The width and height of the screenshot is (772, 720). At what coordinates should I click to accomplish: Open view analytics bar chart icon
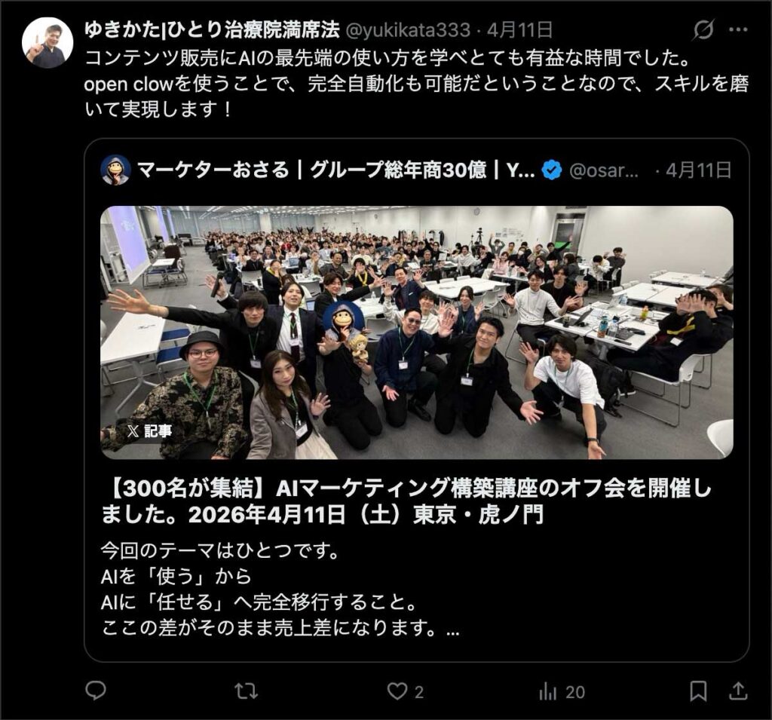548,691
